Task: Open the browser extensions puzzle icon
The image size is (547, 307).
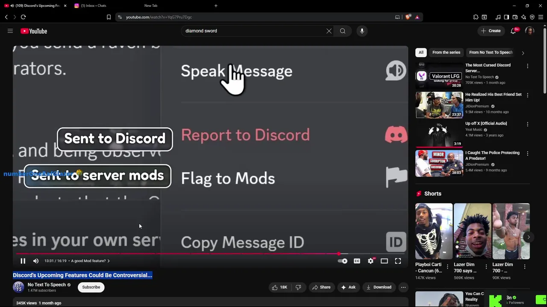Action: point(476,17)
